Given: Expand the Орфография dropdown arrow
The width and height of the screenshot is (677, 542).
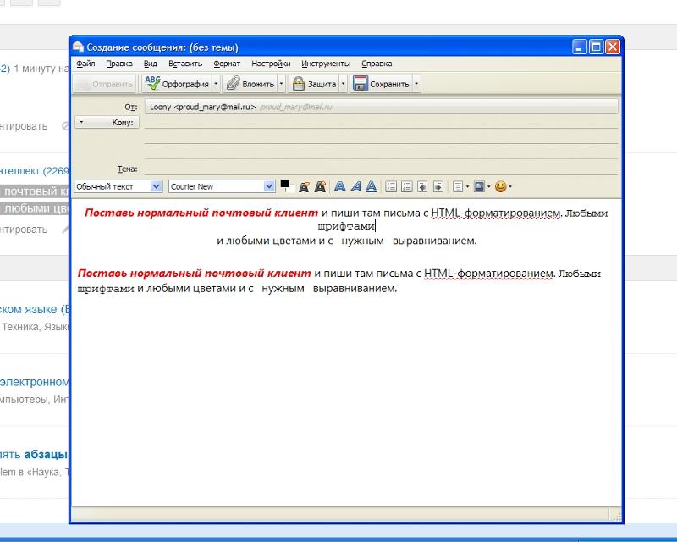Looking at the screenshot, I should 216,84.
